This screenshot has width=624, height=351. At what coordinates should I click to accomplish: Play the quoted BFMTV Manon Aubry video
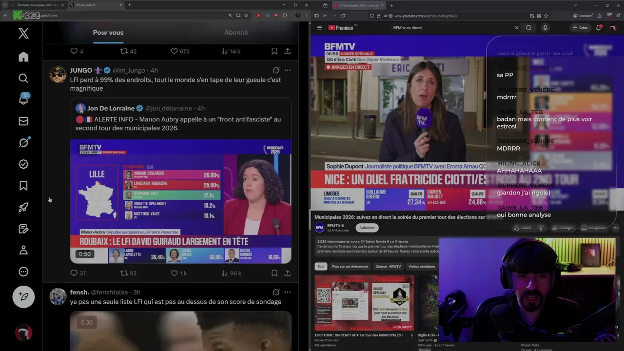[180, 201]
